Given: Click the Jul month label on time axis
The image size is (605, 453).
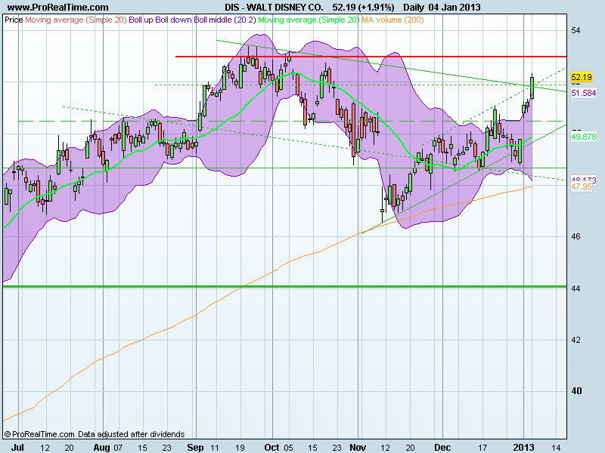Looking at the screenshot, I should (17, 448).
